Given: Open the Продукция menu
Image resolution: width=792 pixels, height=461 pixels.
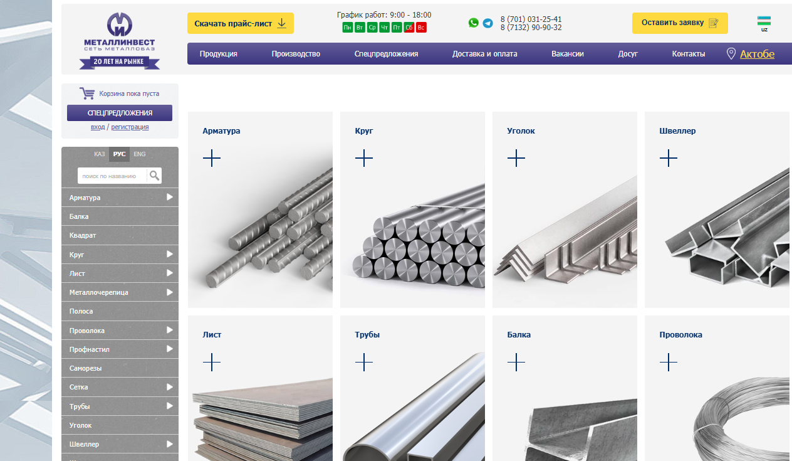Looking at the screenshot, I should coord(219,54).
